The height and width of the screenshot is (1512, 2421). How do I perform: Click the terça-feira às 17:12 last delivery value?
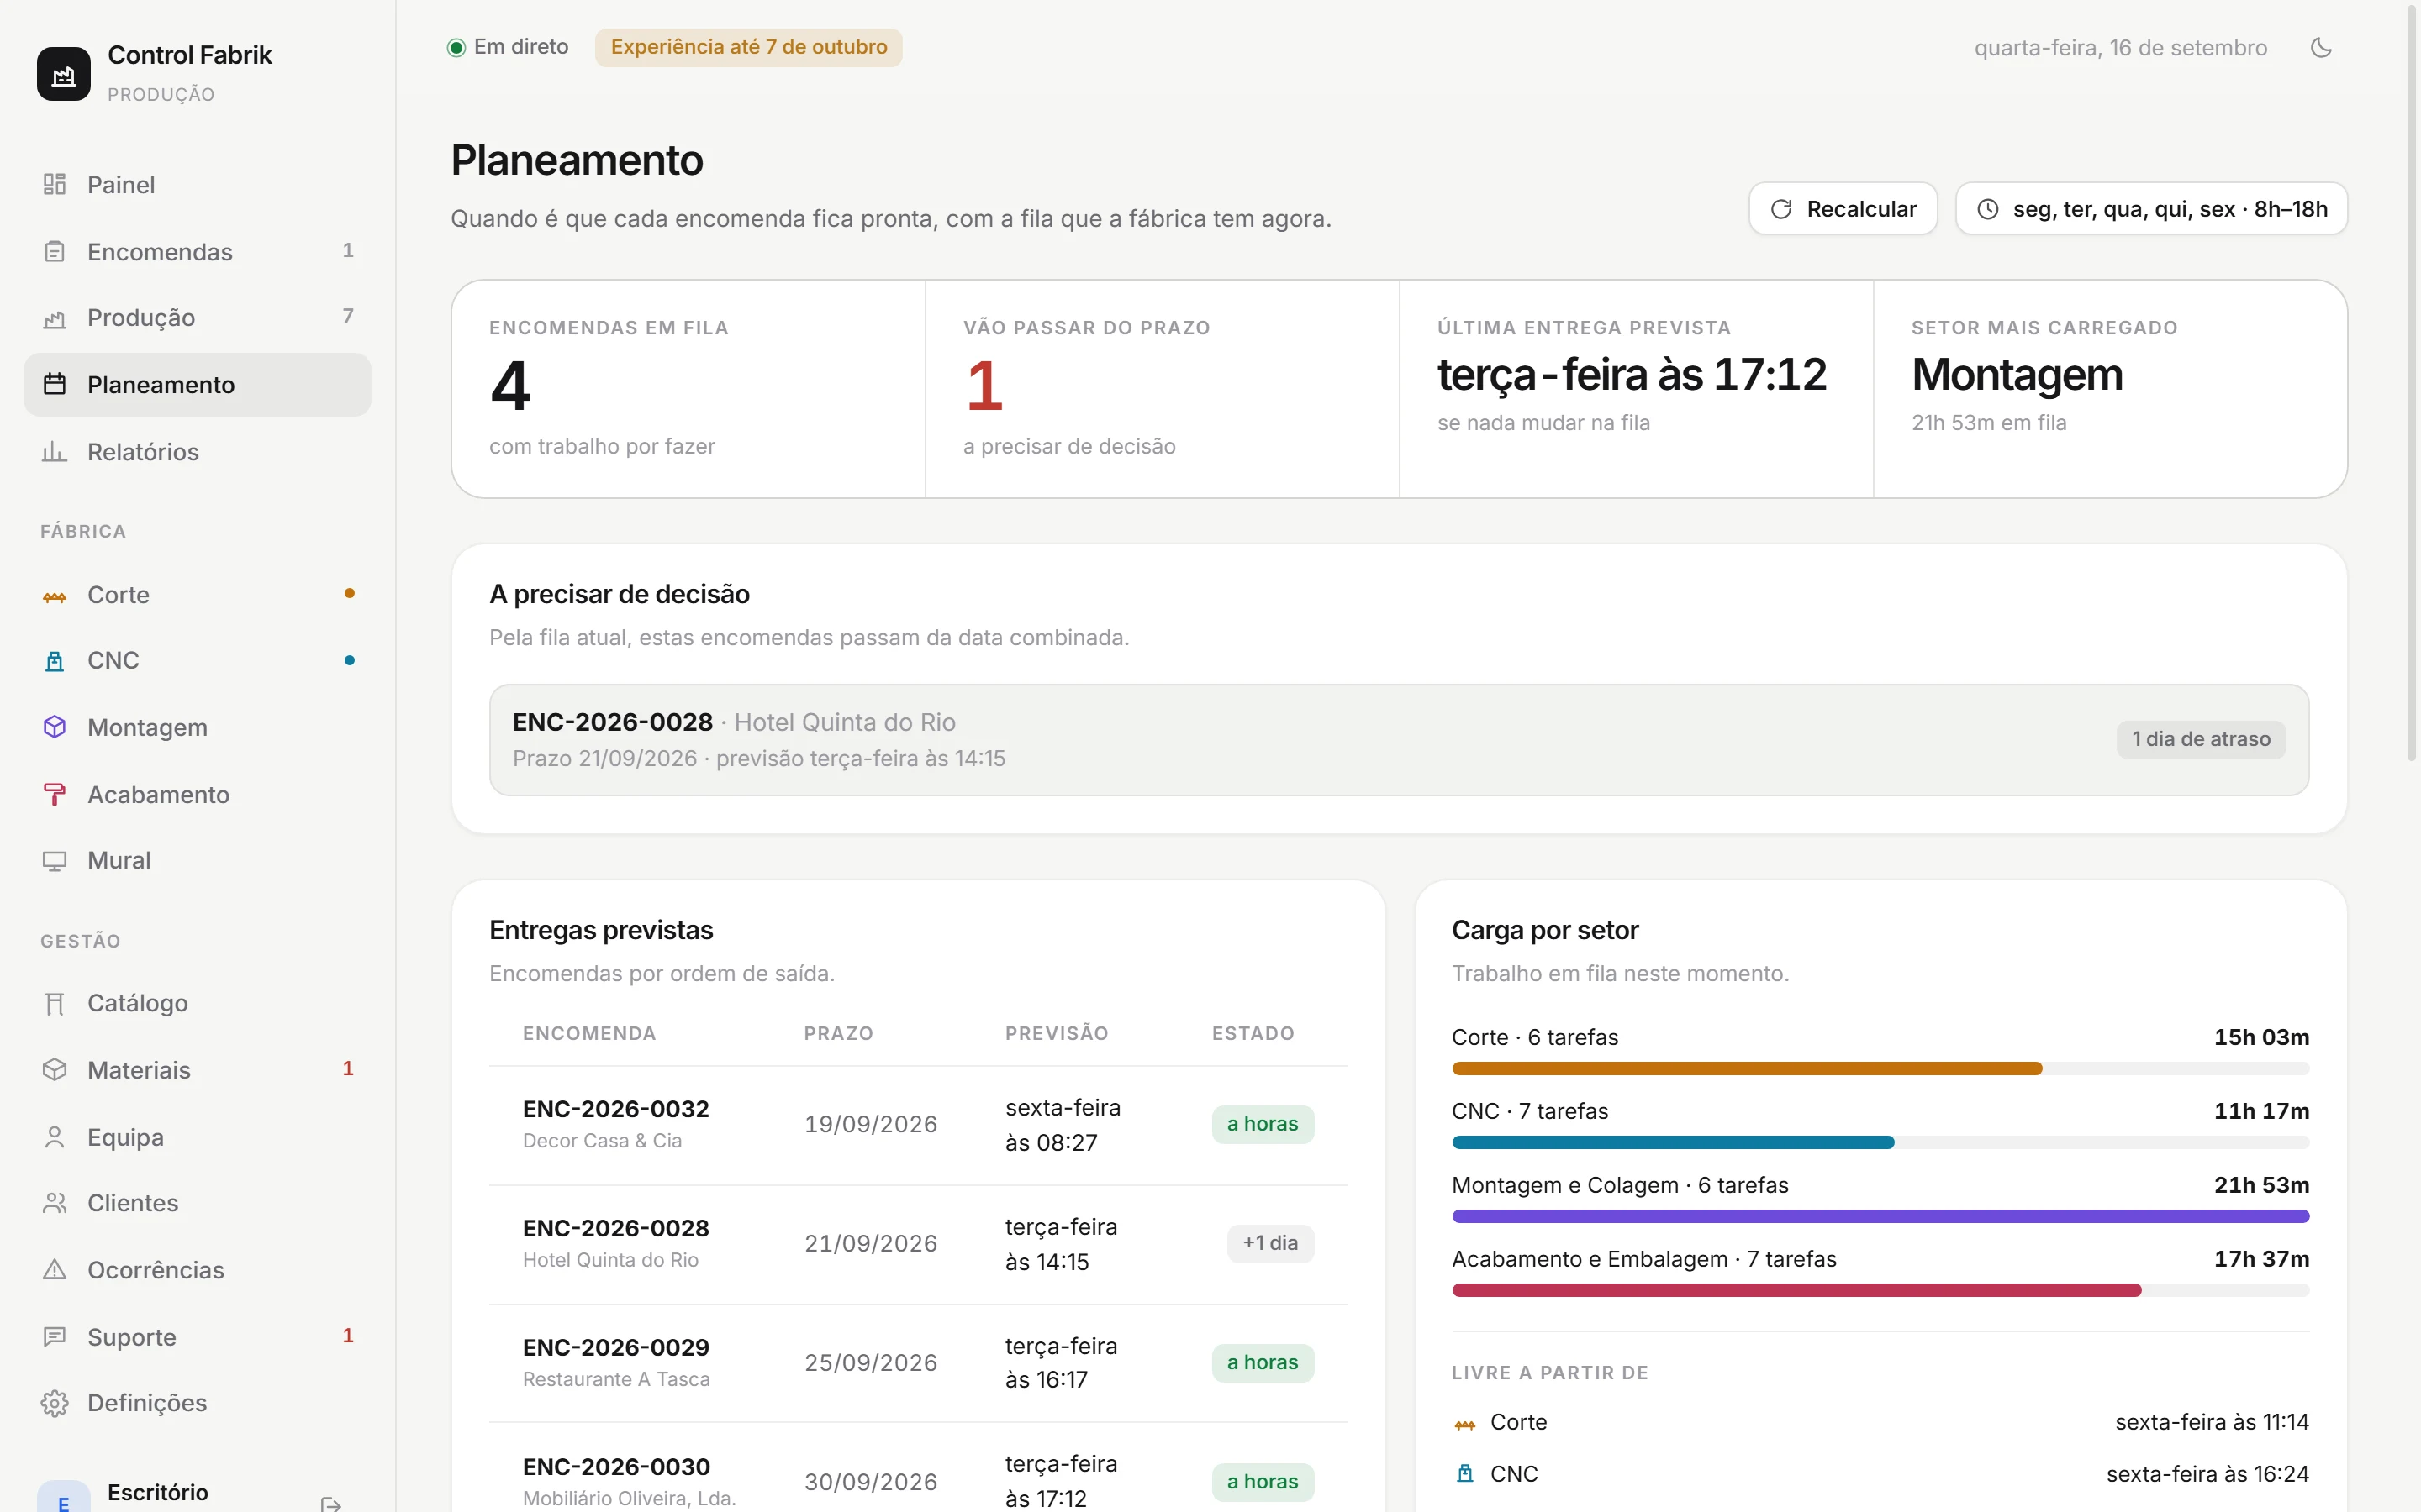coord(1632,375)
